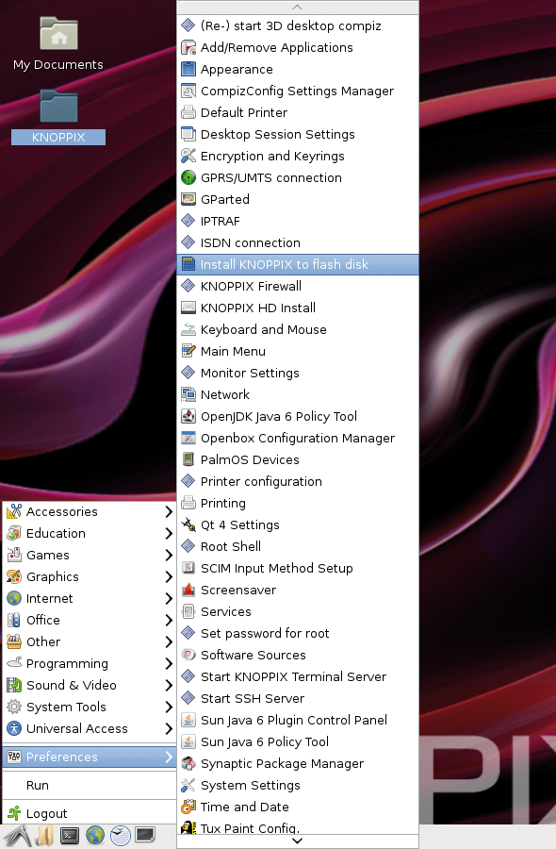
Task: Open the file manager icon in taskbar
Action: 45,836
